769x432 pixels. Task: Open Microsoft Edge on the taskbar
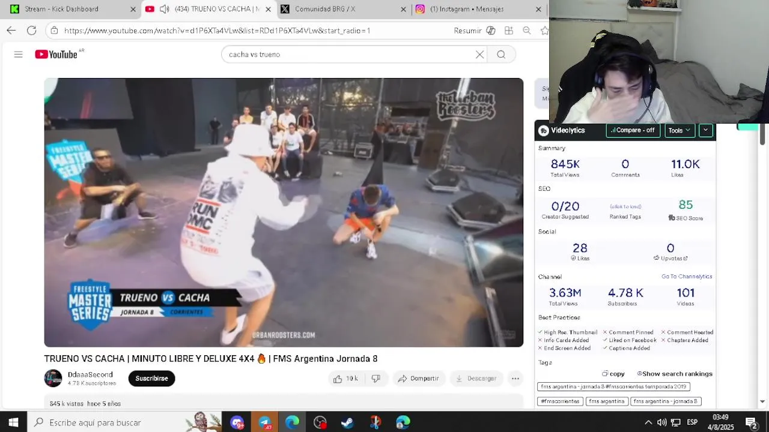click(x=292, y=422)
